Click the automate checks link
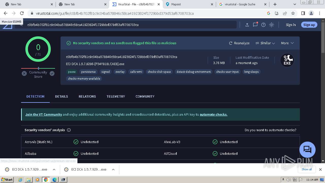 tap(214, 114)
